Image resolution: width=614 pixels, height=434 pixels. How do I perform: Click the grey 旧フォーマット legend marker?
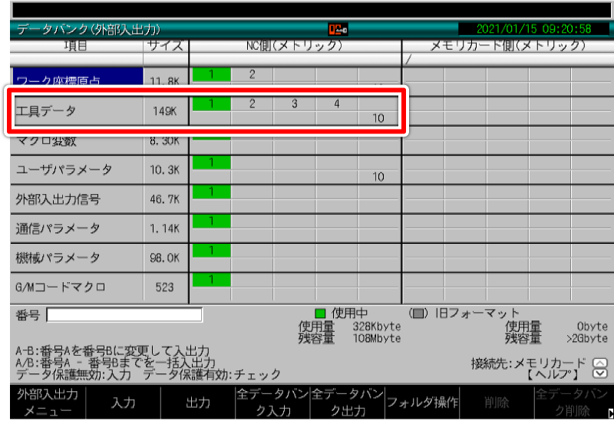pos(418,313)
